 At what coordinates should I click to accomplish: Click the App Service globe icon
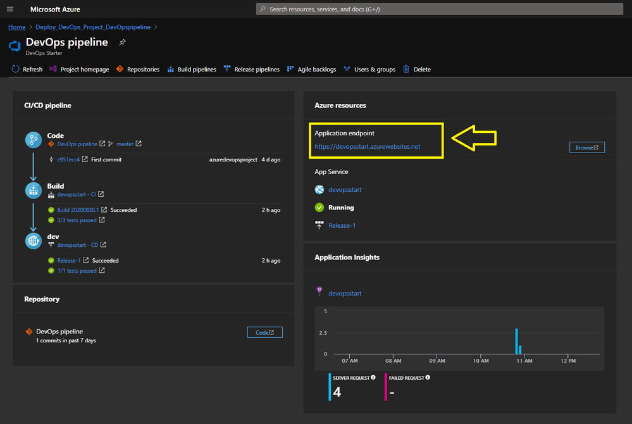[319, 189]
